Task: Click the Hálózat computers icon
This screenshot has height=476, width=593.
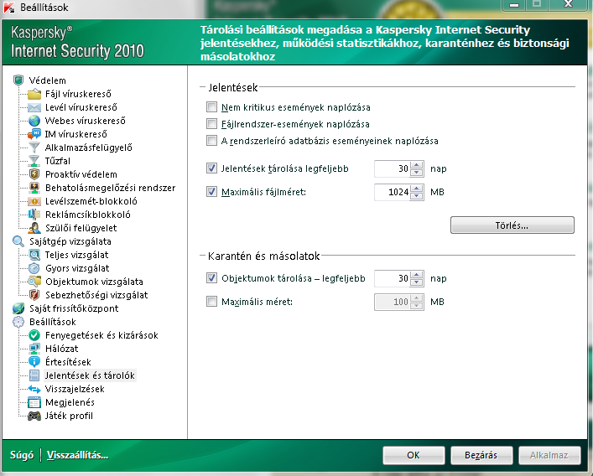Action: (x=34, y=349)
